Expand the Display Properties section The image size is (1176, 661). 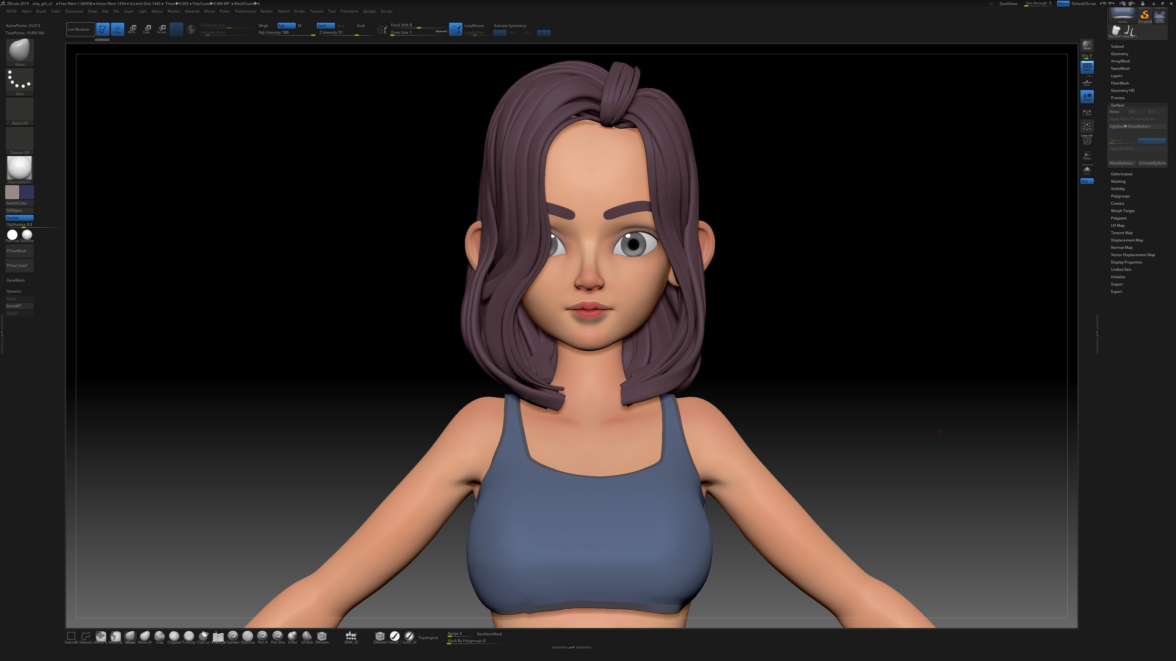[x=1126, y=262]
